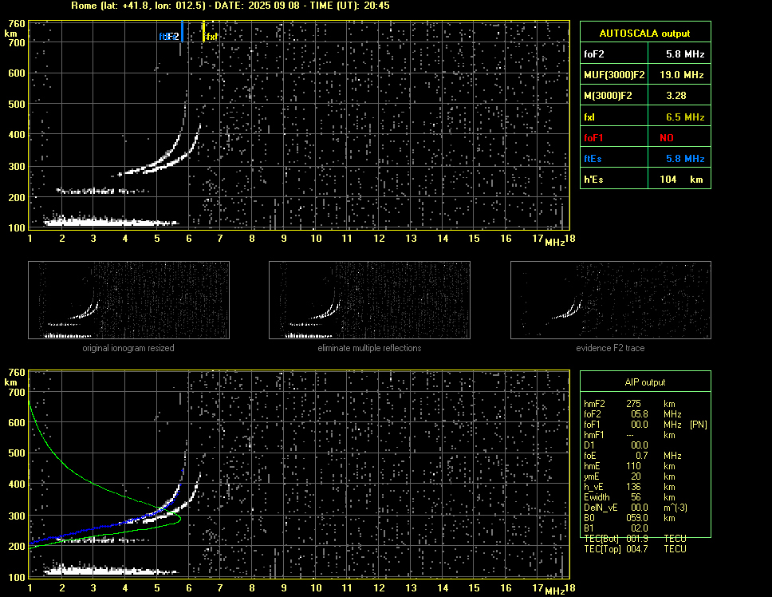Select the AIP foF1 00.0 MHz [PN] row
The width and height of the screenshot is (772, 597).
(645, 425)
